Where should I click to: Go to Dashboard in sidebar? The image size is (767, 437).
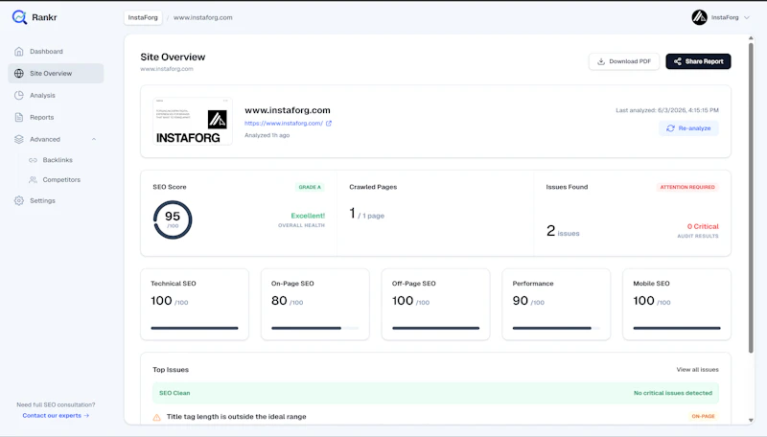click(56, 52)
